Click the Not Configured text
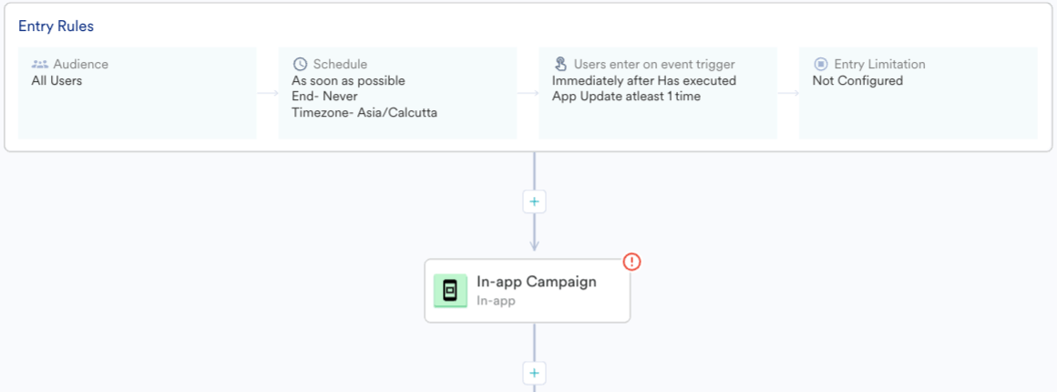Image resolution: width=1057 pixels, height=392 pixels. coord(857,81)
